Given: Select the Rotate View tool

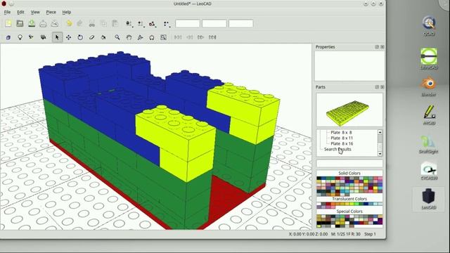Looking at the screenshot, I should (x=141, y=37).
